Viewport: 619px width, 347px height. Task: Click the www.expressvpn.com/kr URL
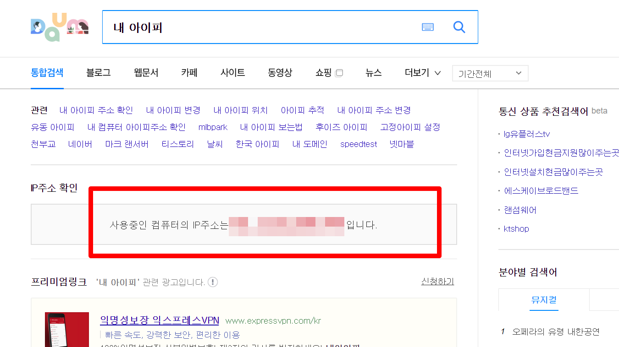pyautogui.click(x=273, y=320)
